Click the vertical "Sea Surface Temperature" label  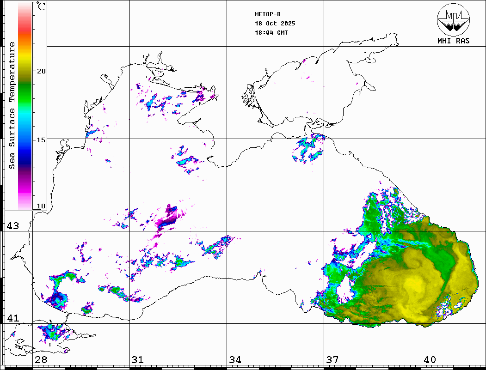12,105
